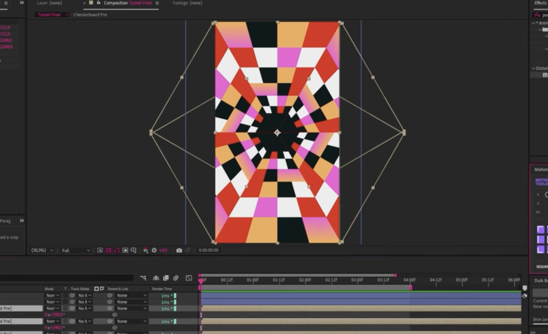
Task: Expand the top-left panel overflow chevrons
Action: 22,3
